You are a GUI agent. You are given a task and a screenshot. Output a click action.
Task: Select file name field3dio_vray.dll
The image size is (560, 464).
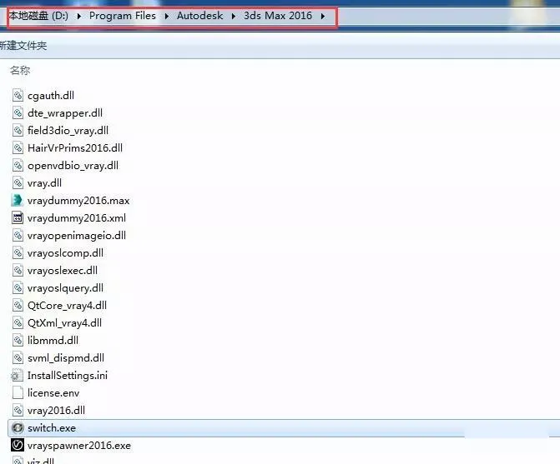[68, 131]
